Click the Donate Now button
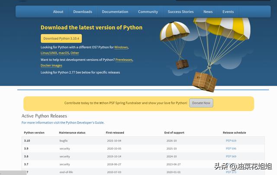This screenshot has height=175, width=277. point(201,103)
